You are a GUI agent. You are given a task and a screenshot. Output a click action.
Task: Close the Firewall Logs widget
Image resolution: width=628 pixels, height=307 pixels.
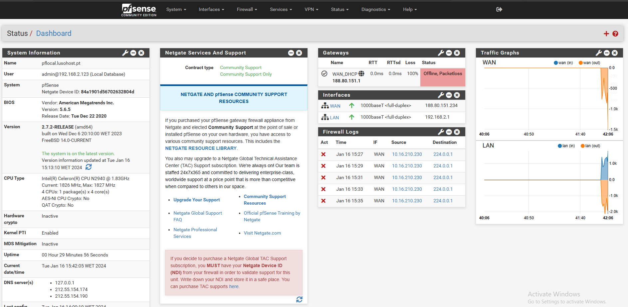tap(457, 132)
